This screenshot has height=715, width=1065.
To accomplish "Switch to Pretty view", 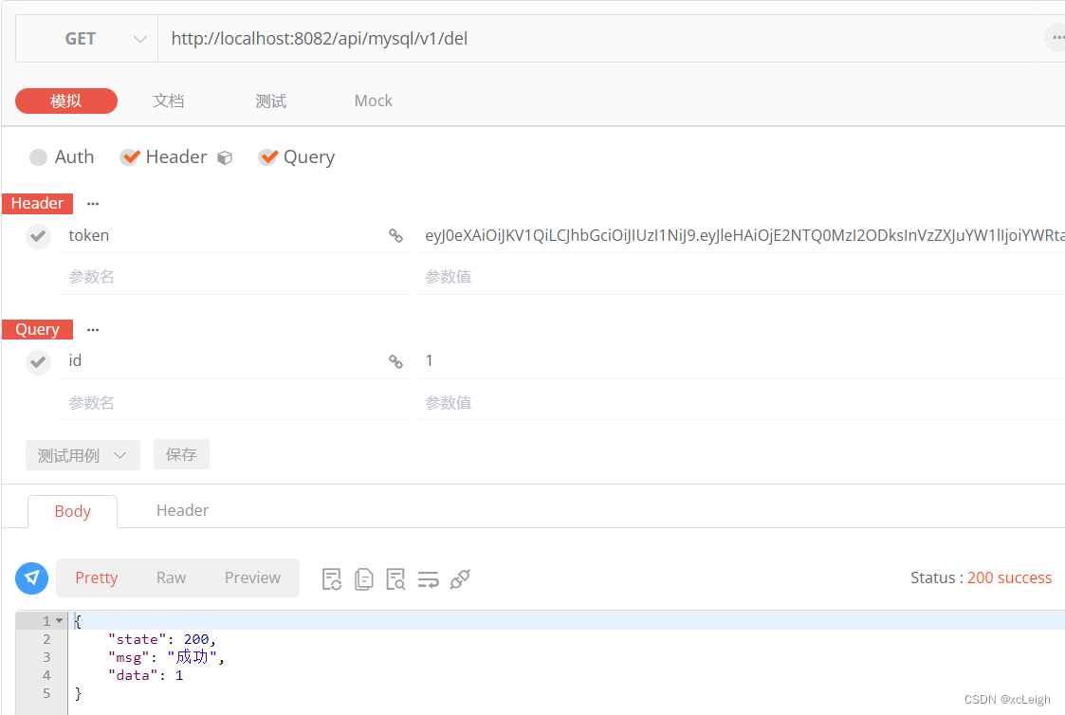I will coord(97,577).
